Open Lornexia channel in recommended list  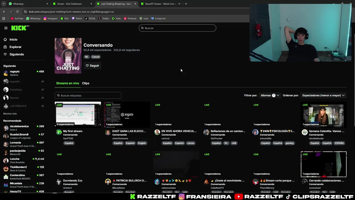click(x=24, y=144)
